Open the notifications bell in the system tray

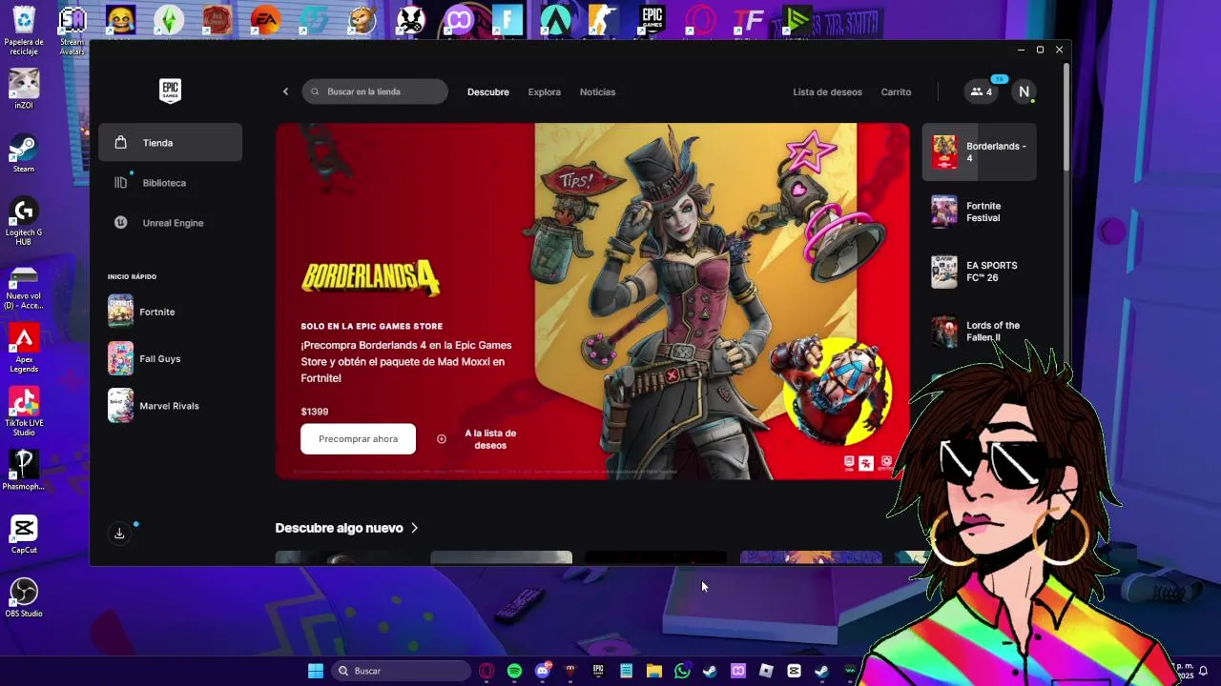[x=1204, y=671]
